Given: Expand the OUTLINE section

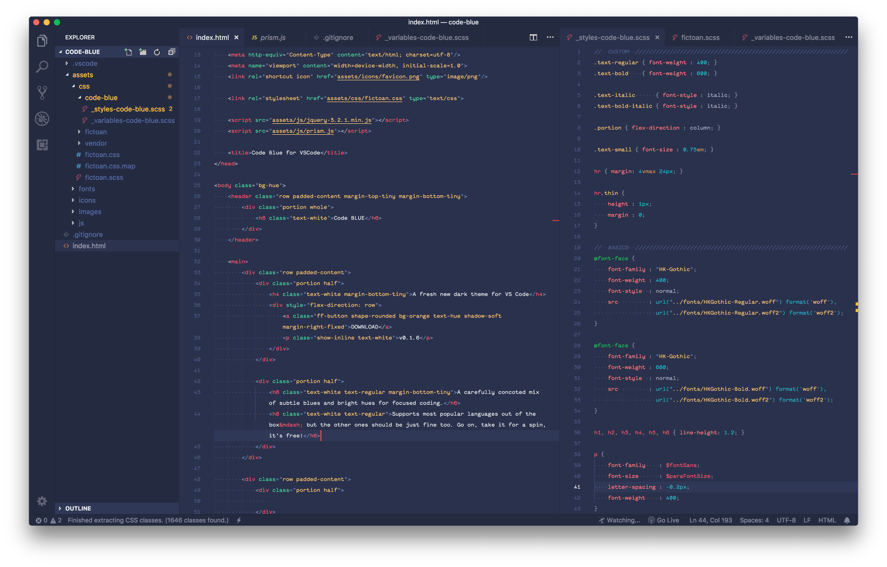Looking at the screenshot, I should click(78, 508).
